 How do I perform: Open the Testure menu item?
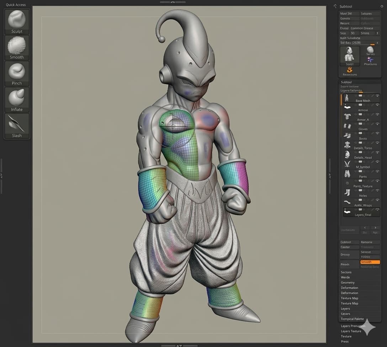tap(346, 336)
